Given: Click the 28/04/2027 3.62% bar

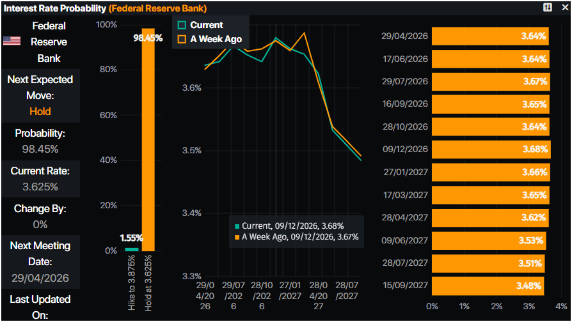Looking at the screenshot, I should click(489, 217).
